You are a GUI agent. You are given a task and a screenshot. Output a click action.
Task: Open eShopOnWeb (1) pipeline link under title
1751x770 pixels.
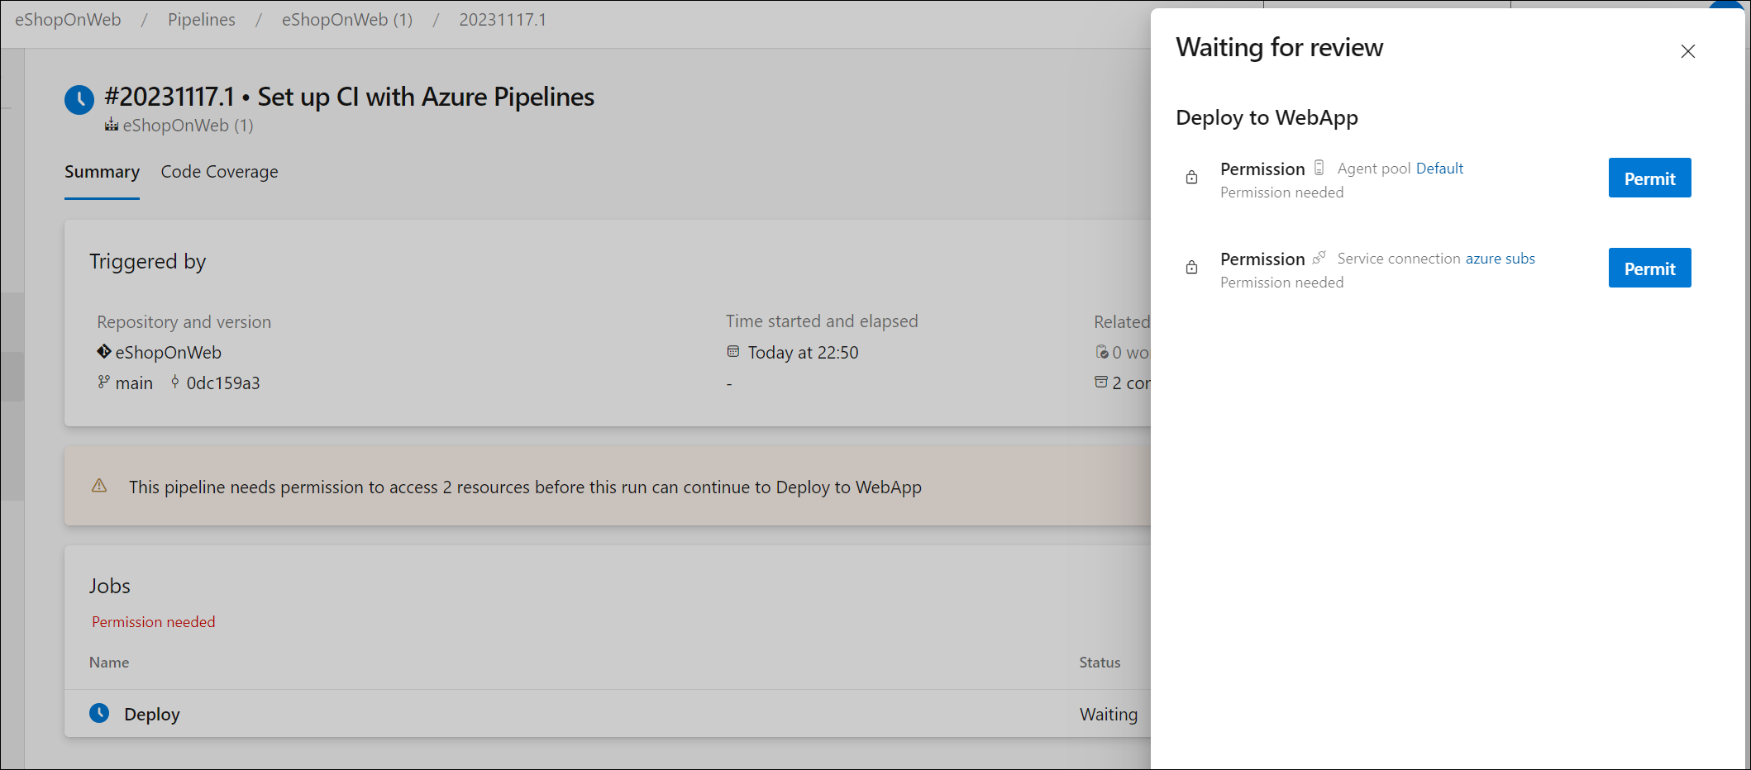(188, 126)
